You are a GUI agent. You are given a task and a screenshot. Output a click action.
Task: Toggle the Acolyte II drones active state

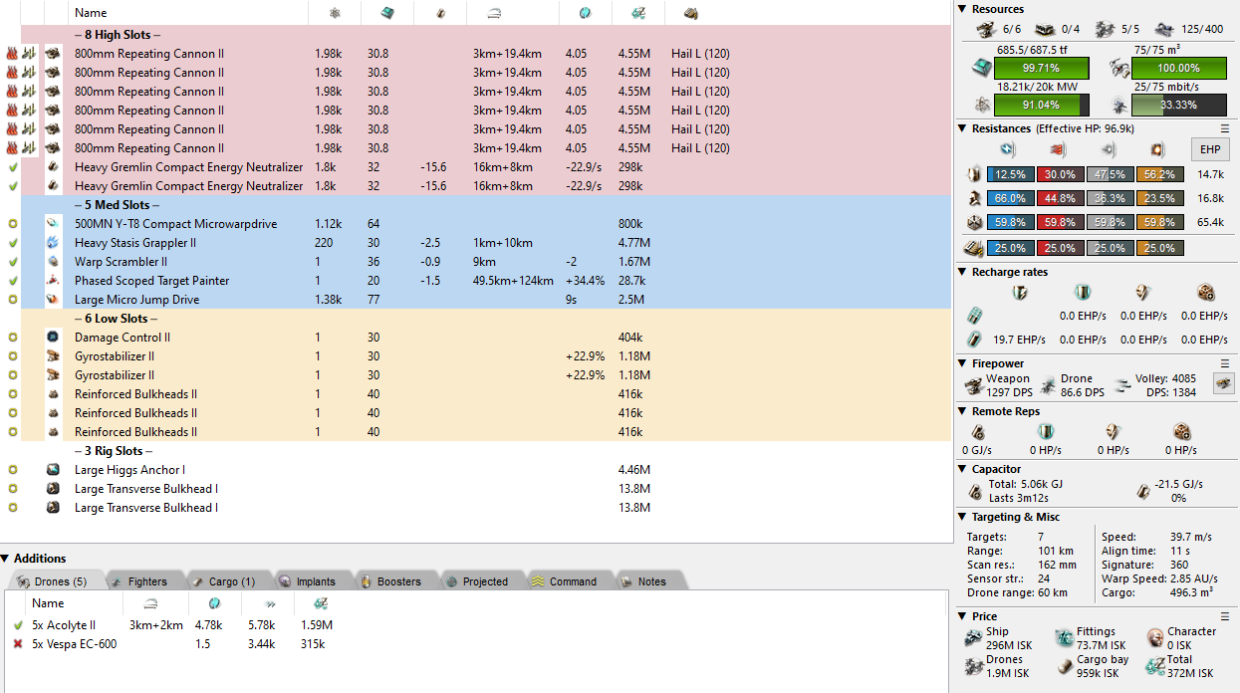point(18,625)
